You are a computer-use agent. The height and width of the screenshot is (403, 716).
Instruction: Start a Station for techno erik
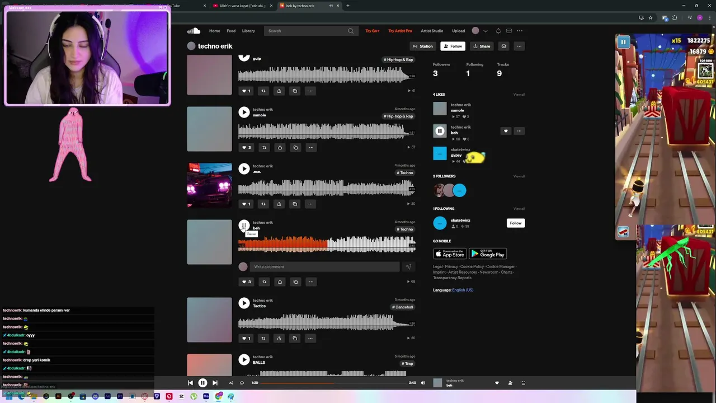[x=423, y=46]
